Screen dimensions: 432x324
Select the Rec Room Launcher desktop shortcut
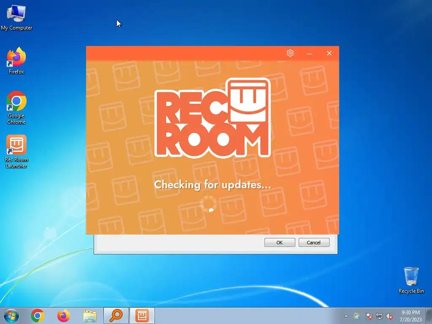point(16,151)
